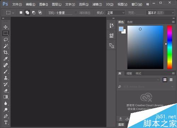Click the foreground color swatch
The width and height of the screenshot is (177, 128).
pos(121,29)
